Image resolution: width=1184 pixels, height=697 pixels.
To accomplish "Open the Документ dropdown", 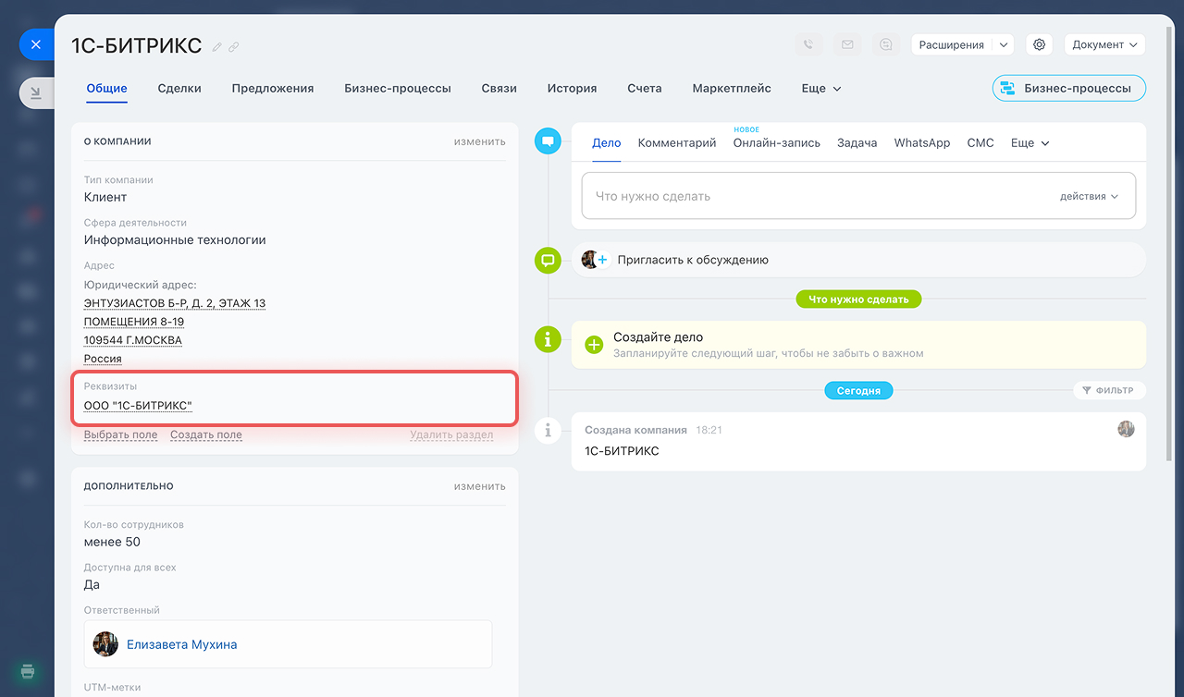I will click(1104, 44).
